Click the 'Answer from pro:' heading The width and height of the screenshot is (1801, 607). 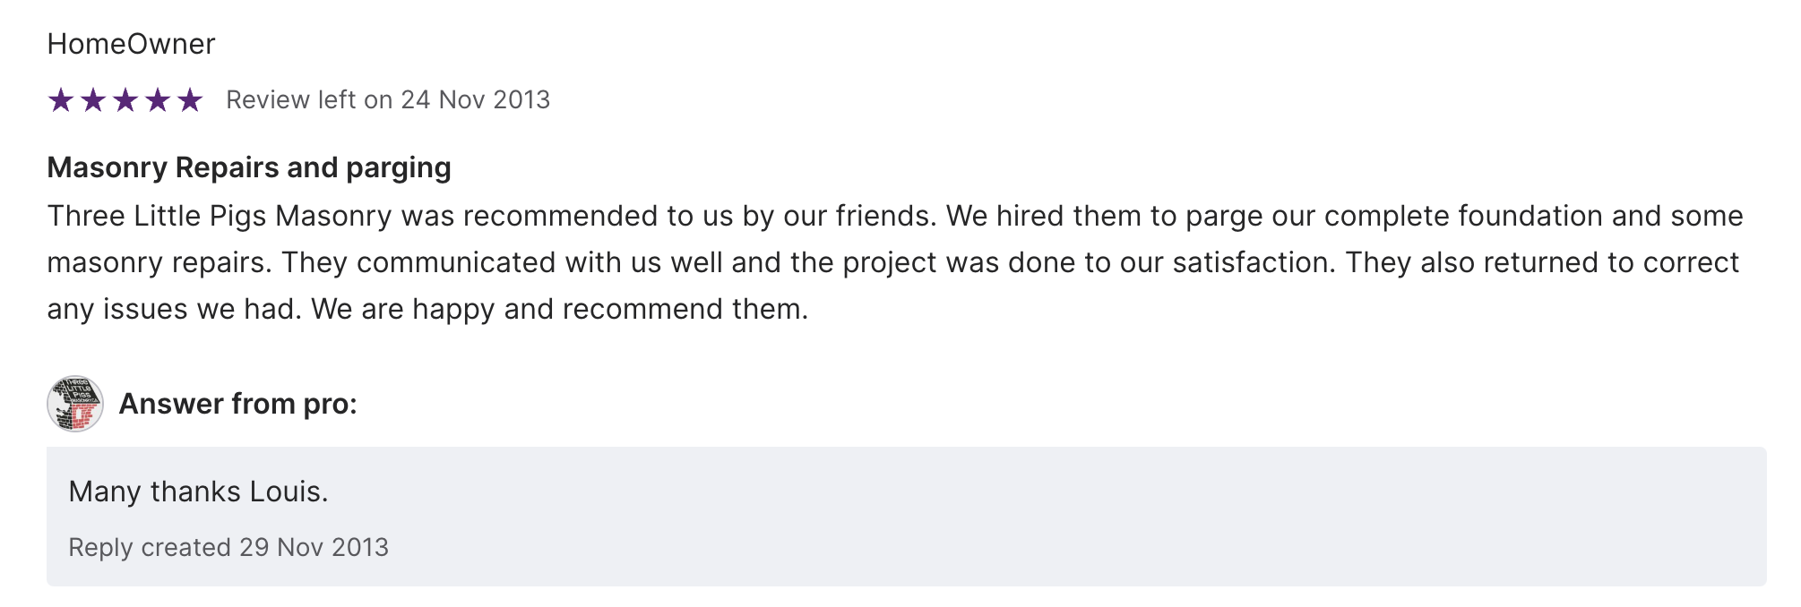[237, 404]
